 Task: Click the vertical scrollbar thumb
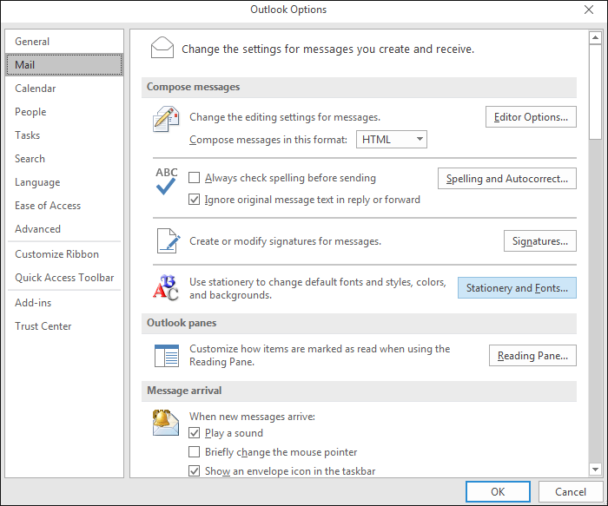coord(595,92)
